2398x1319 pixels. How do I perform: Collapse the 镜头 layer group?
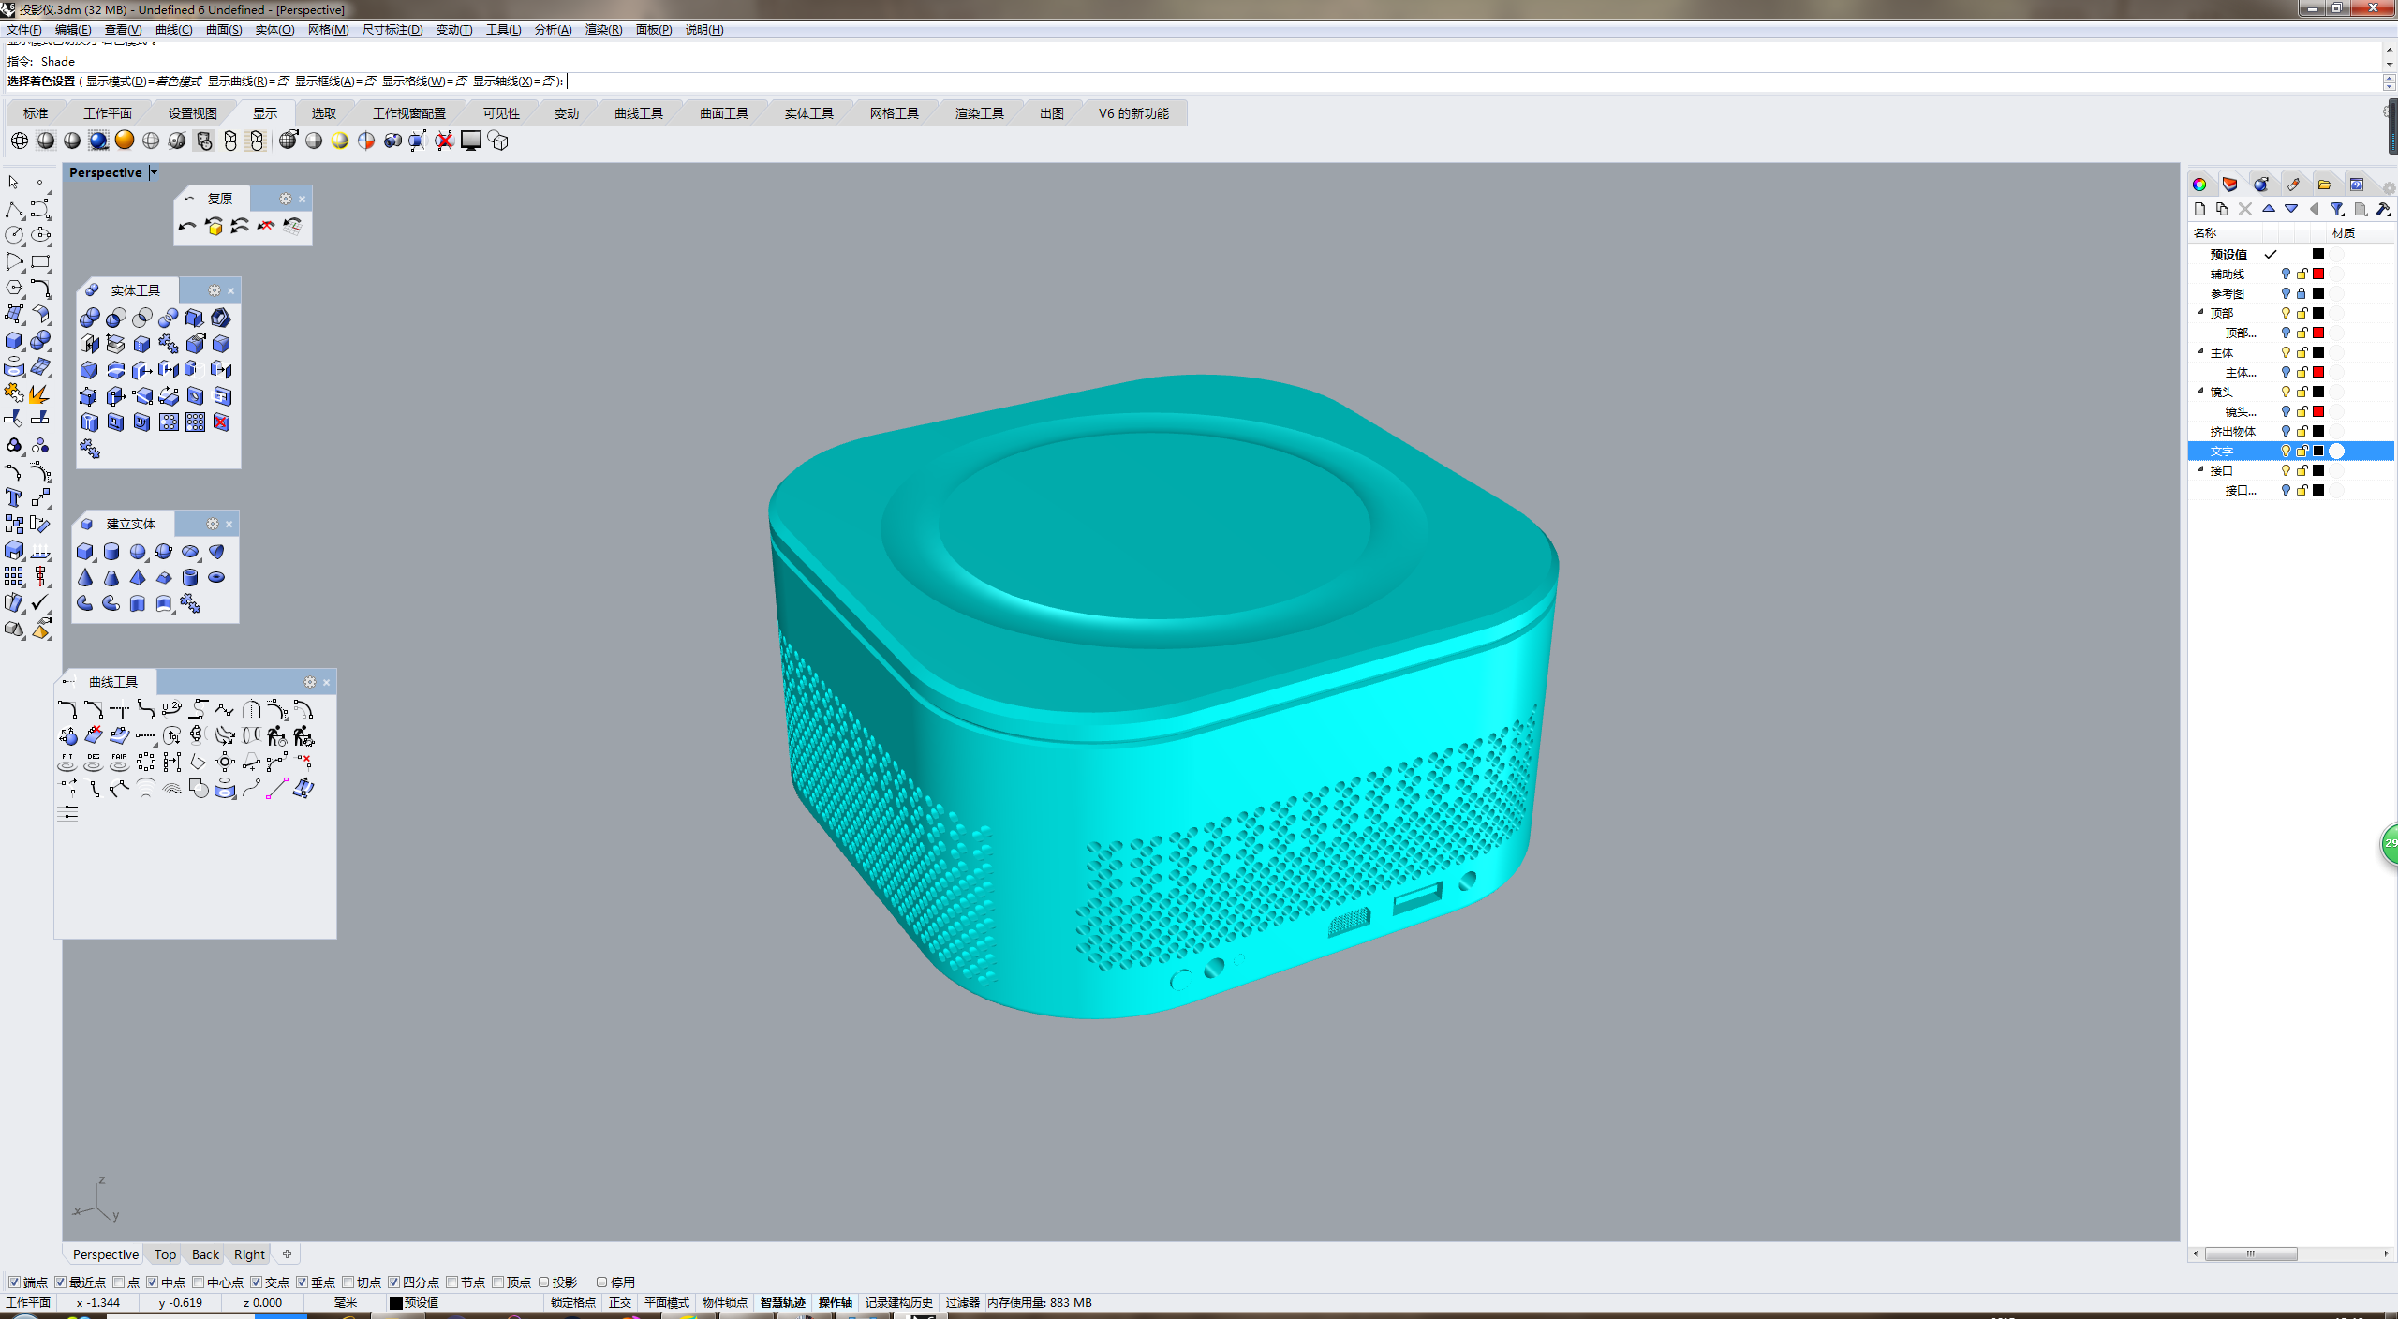click(2201, 392)
